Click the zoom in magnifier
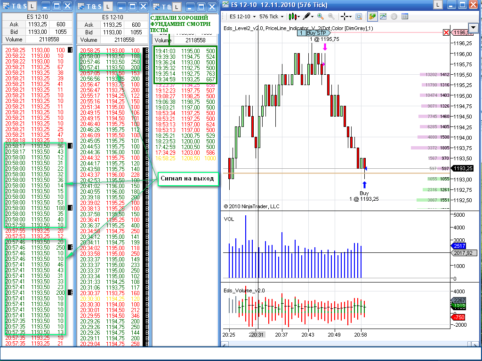Screen dimensions: 482x361 321,16
